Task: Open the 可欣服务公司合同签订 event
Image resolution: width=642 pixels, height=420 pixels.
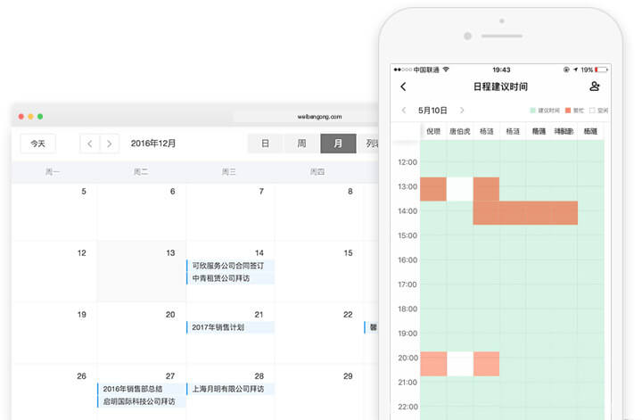Action: click(230, 266)
